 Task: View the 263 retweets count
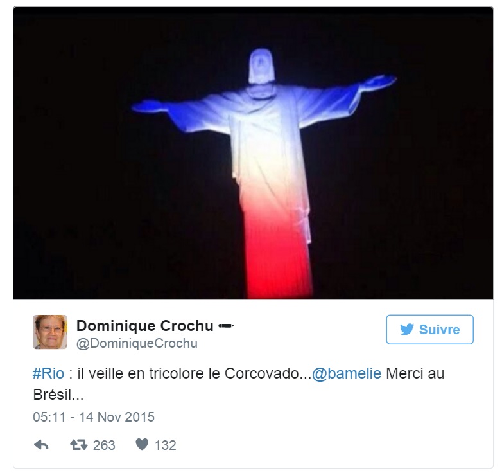coord(104,445)
